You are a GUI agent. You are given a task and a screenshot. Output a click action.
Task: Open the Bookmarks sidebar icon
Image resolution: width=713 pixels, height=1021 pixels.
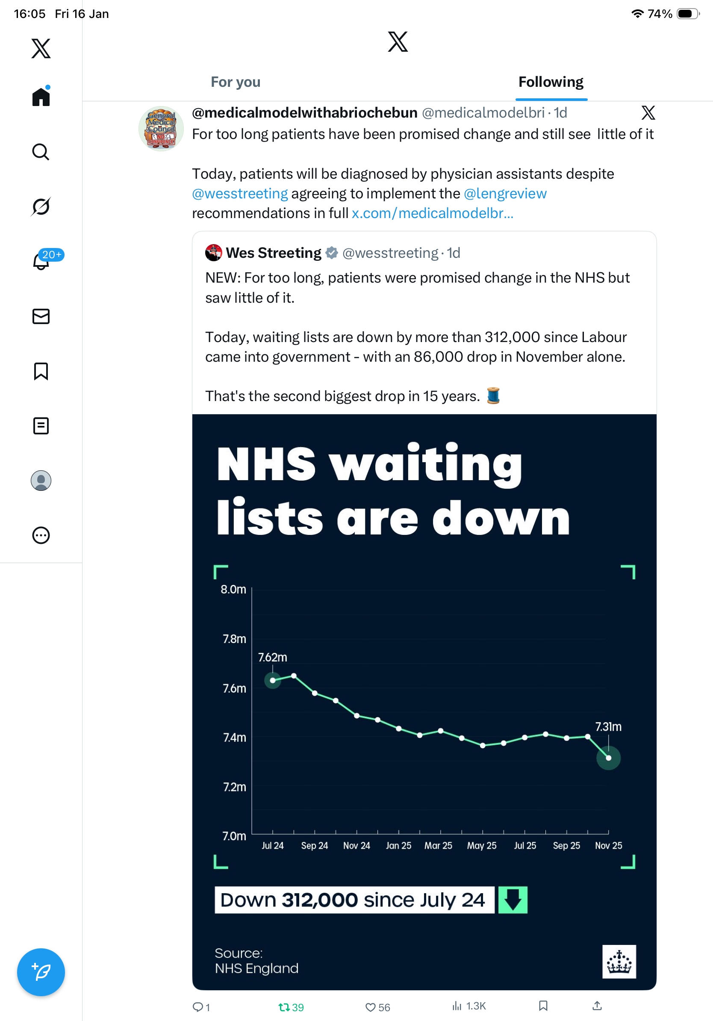click(x=41, y=371)
